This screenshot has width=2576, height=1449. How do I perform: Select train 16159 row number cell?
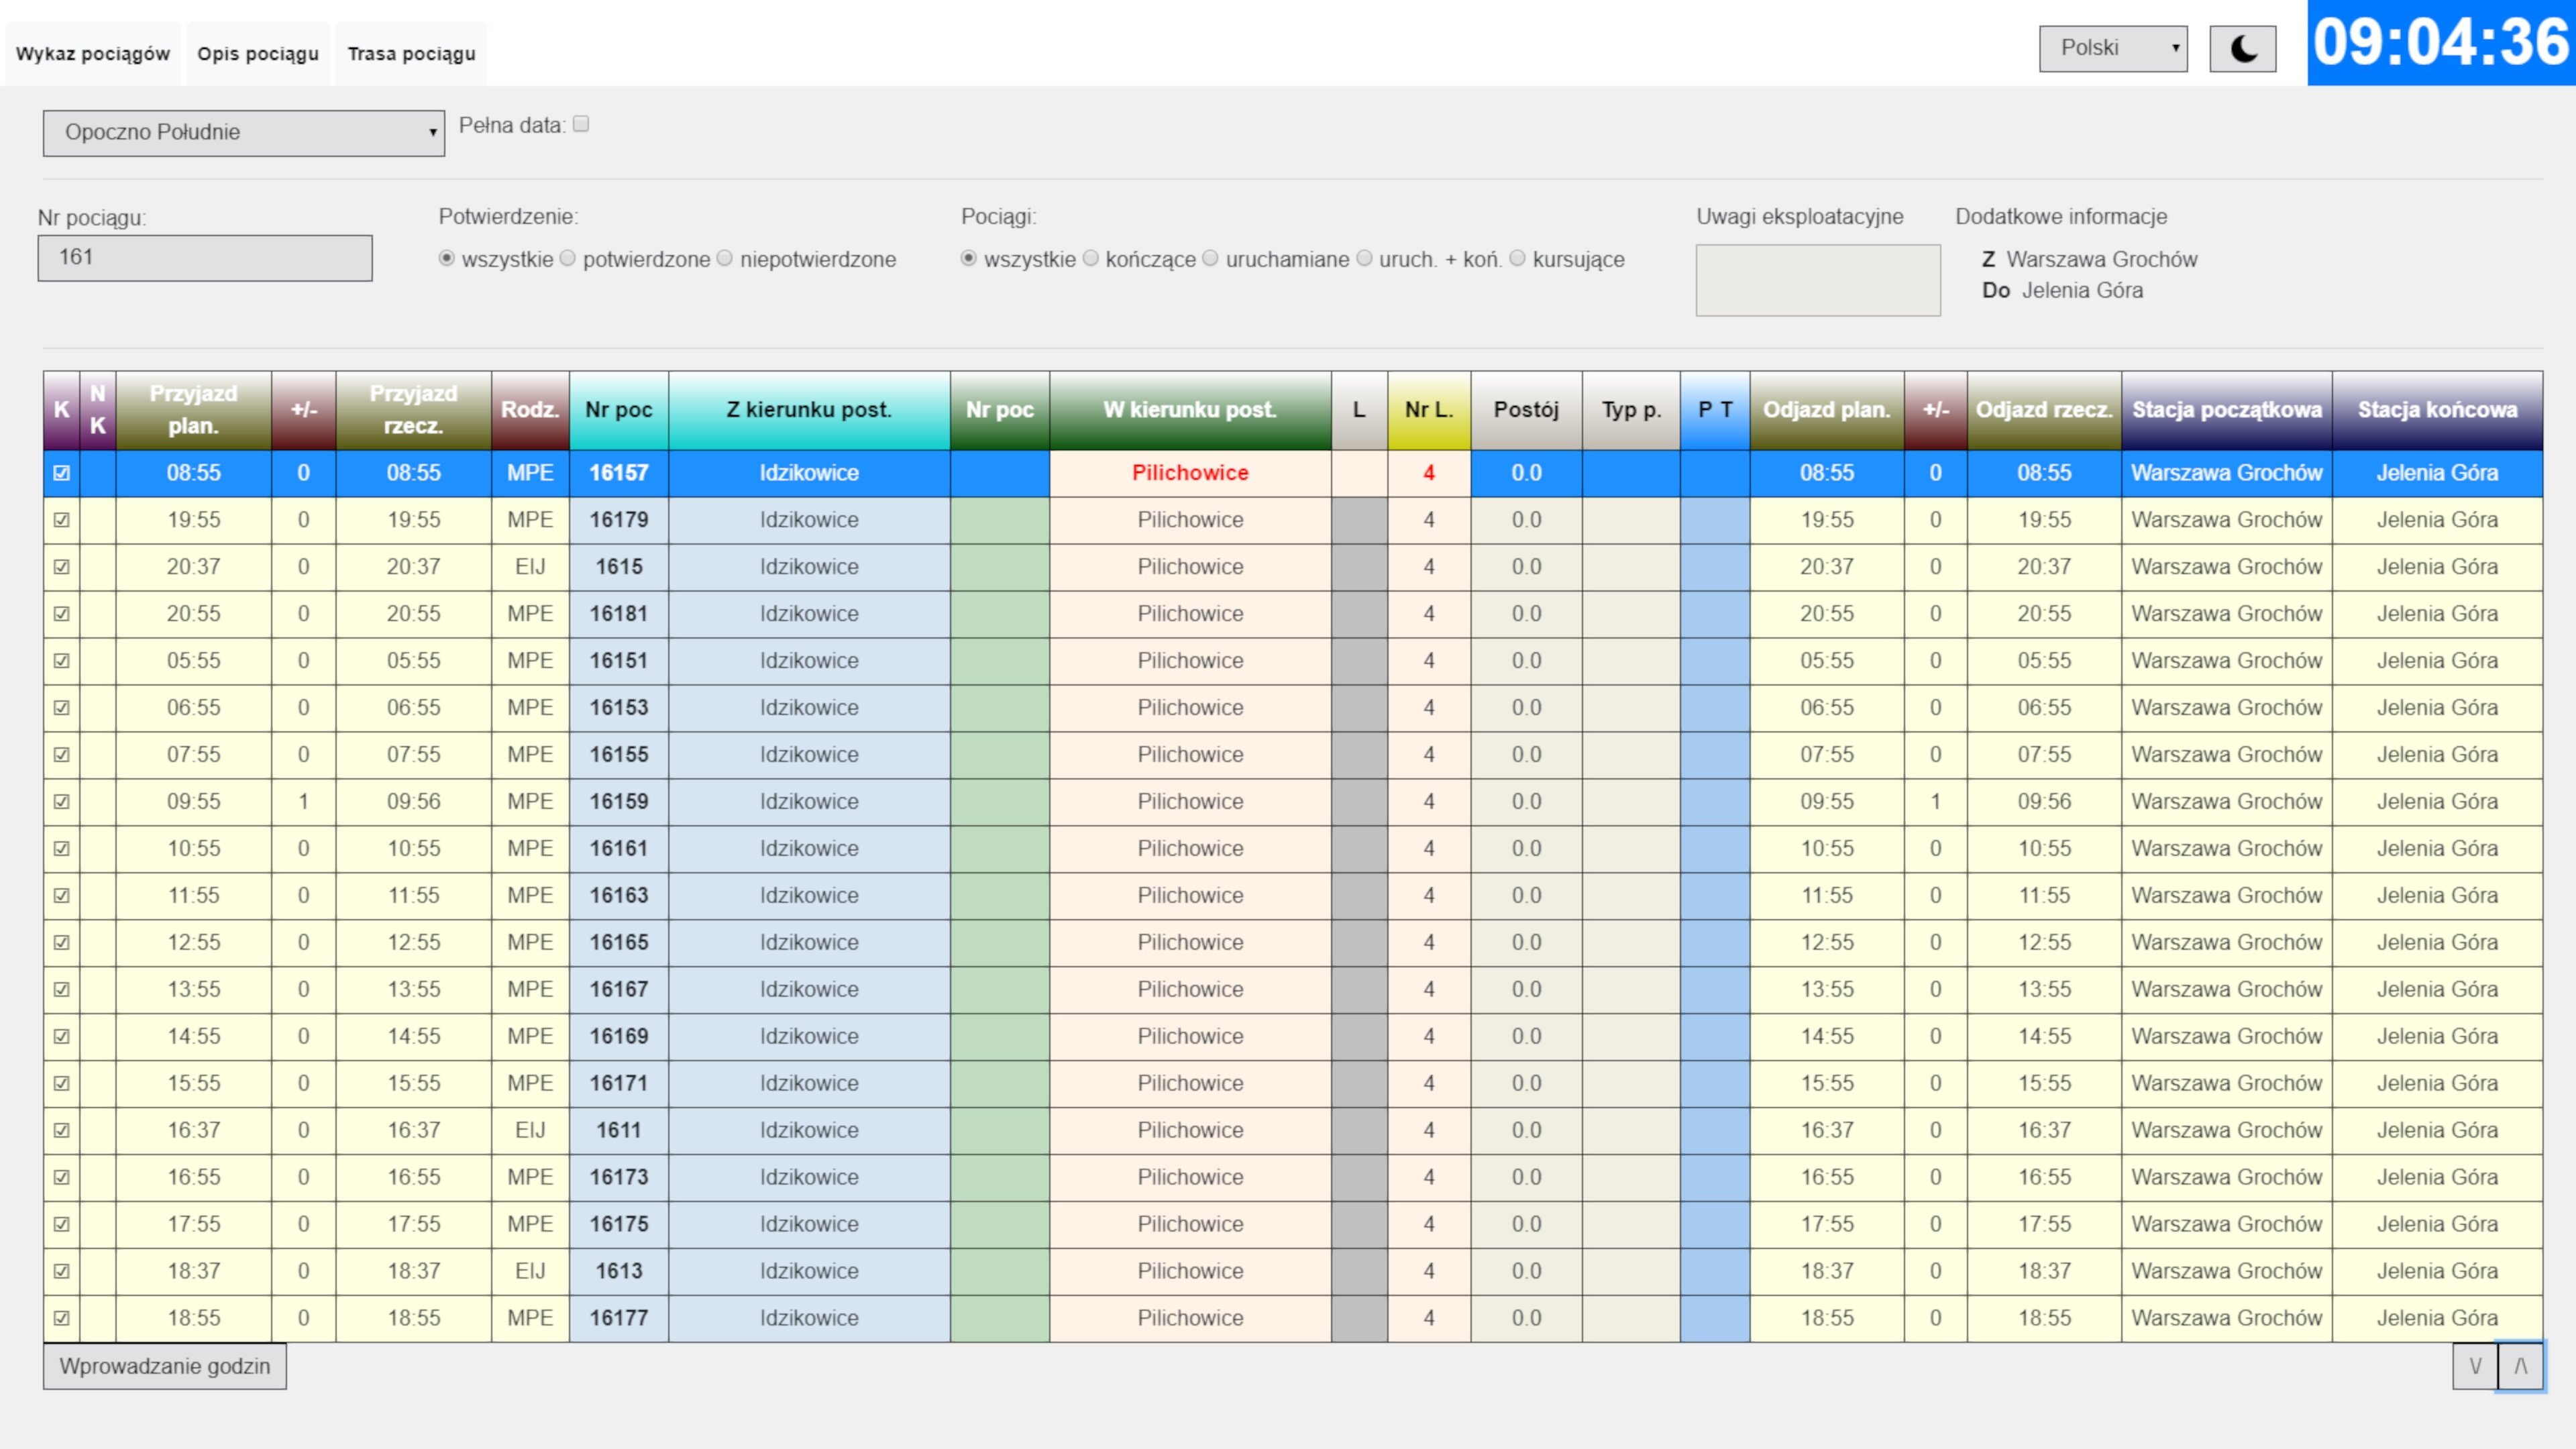618,802
